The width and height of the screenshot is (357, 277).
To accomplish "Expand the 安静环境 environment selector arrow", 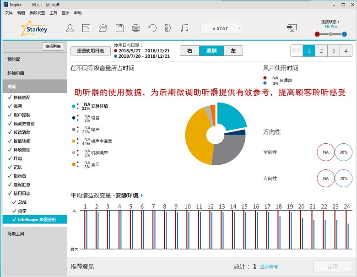I will [142, 196].
